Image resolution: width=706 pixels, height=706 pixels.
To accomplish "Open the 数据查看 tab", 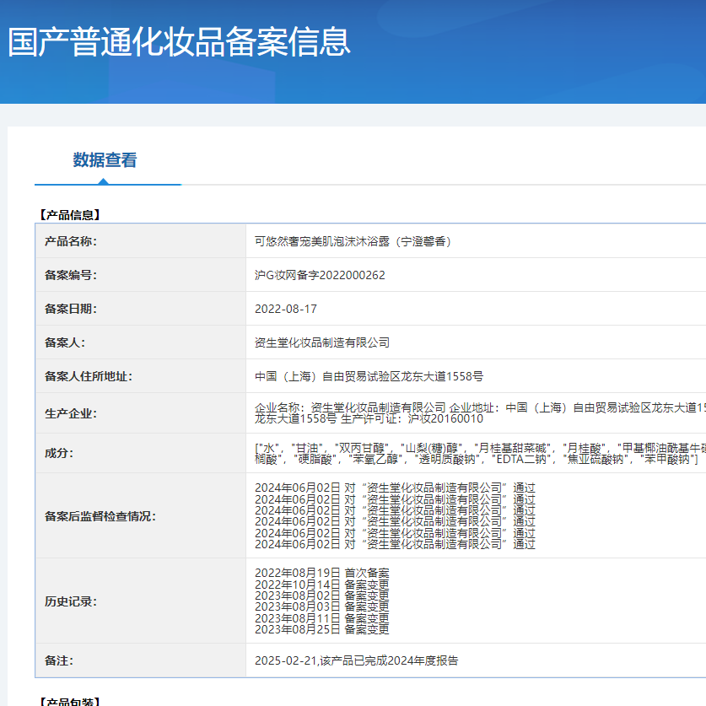I will click(105, 160).
